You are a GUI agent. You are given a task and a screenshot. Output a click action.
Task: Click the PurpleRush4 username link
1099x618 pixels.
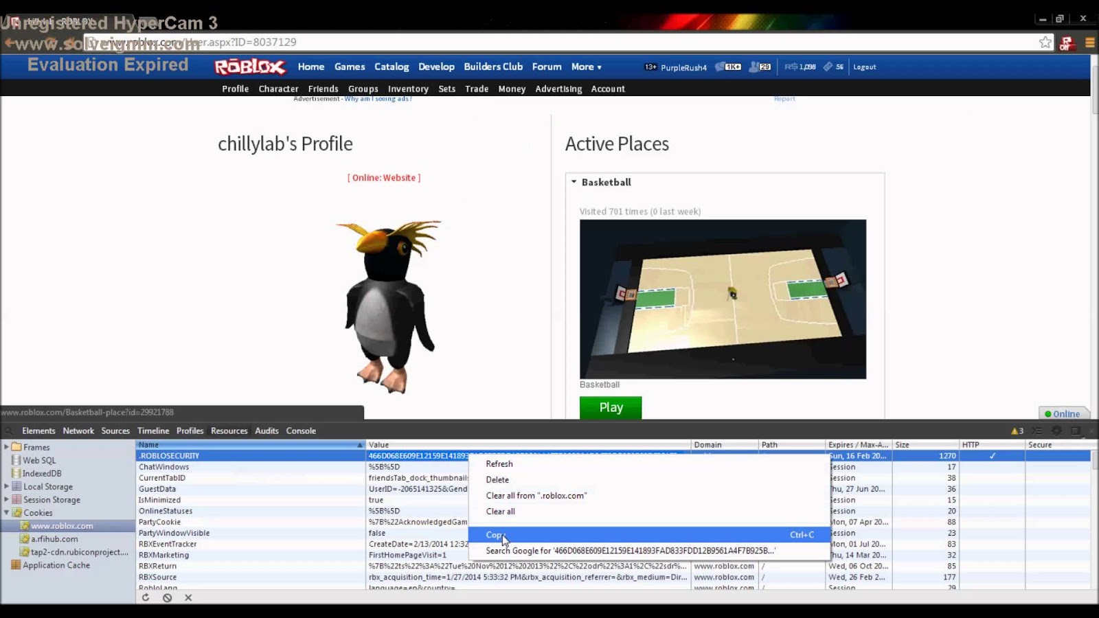[x=683, y=67]
